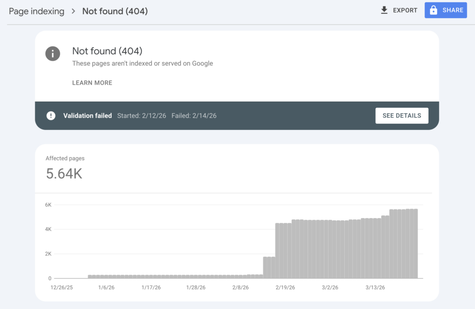The width and height of the screenshot is (475, 309).
Task: Click the short bar above 1/17/26
Action: pos(151,277)
